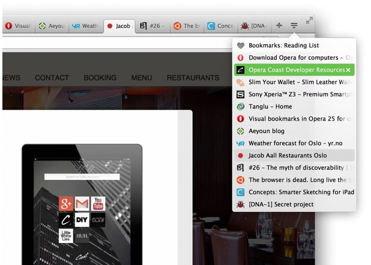The image size is (371, 265).
Task: Click the heart icon beside Reading List
Action: click(x=240, y=46)
